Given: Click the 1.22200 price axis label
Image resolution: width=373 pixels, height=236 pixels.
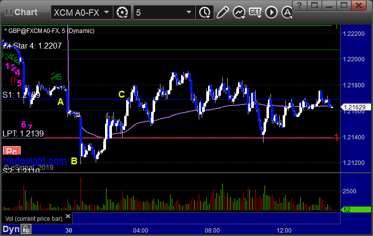Looking at the screenshot, I should click(353, 33).
